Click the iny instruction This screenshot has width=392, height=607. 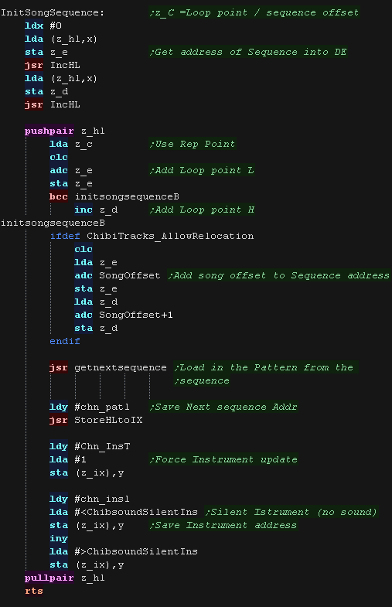tap(59, 538)
